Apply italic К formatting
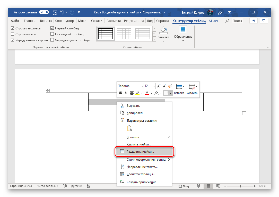Viewport: 279px width, 197px height. [126, 93]
